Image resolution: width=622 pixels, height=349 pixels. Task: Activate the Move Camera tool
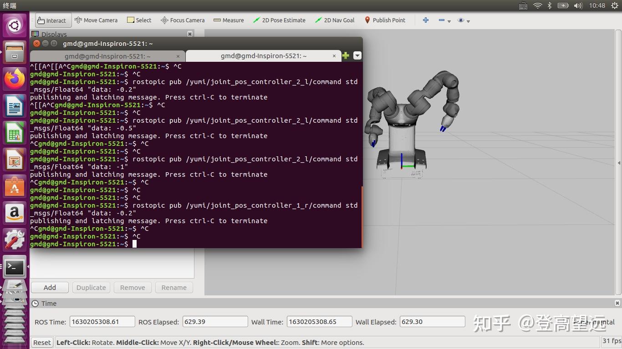pos(96,20)
